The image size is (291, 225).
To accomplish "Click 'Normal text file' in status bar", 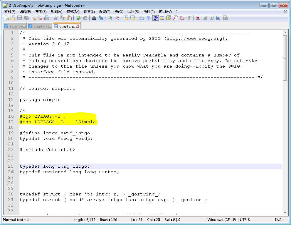I will (x=16, y=220).
